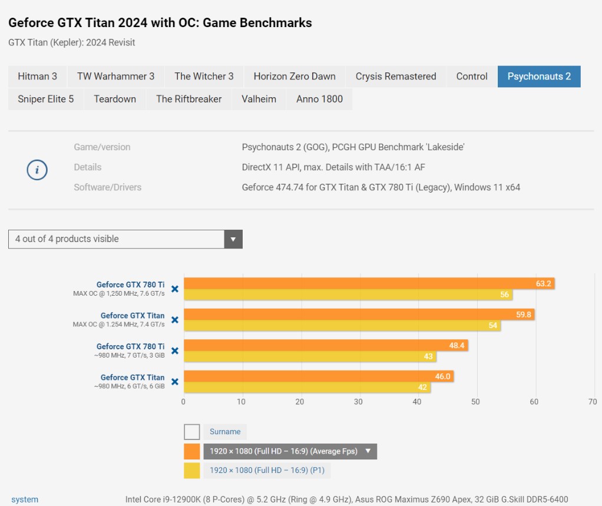Click the yellow bar labeled 42

(x=307, y=388)
